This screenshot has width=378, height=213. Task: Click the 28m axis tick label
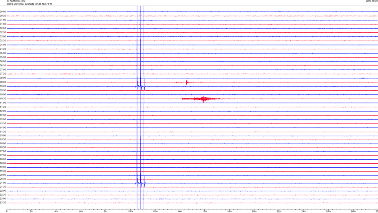(x=353, y=211)
